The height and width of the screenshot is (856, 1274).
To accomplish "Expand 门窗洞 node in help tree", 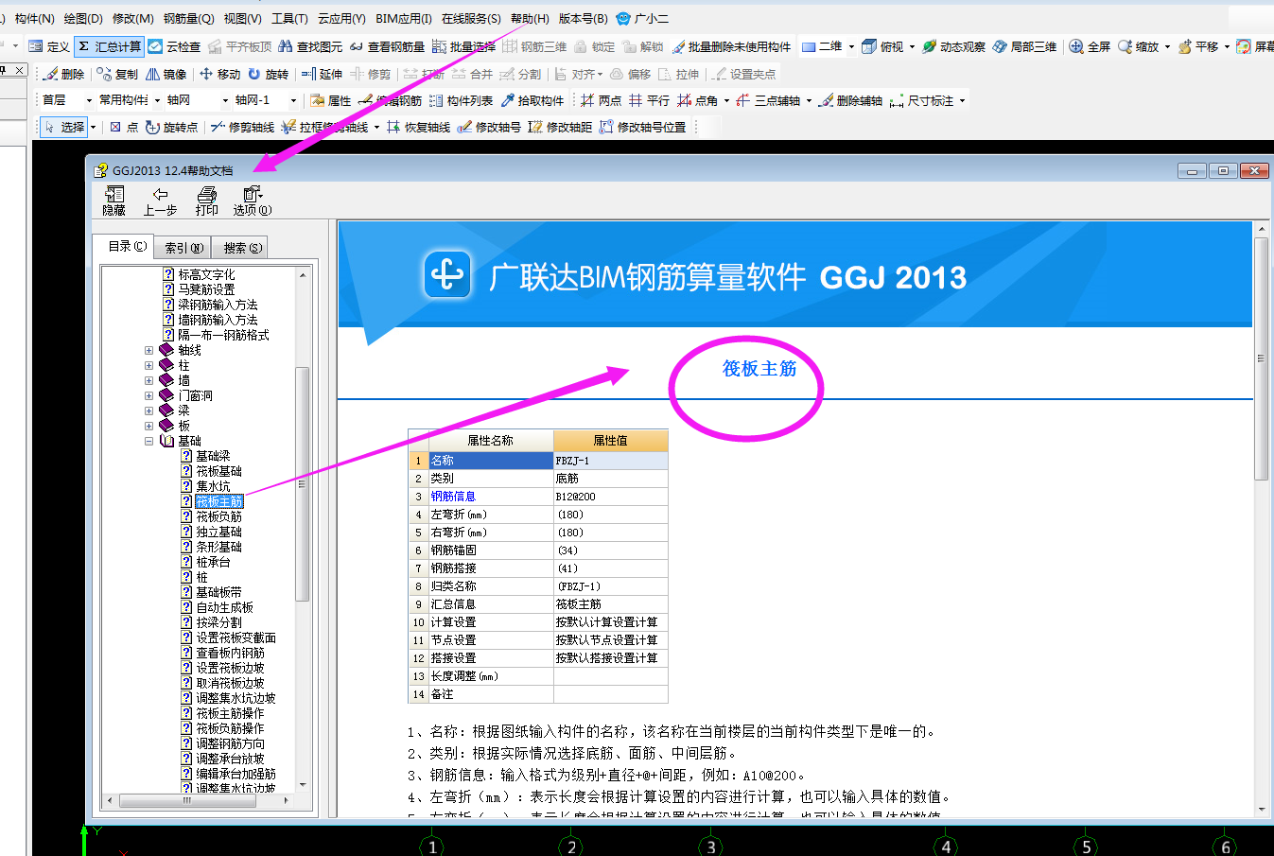I will coord(149,395).
